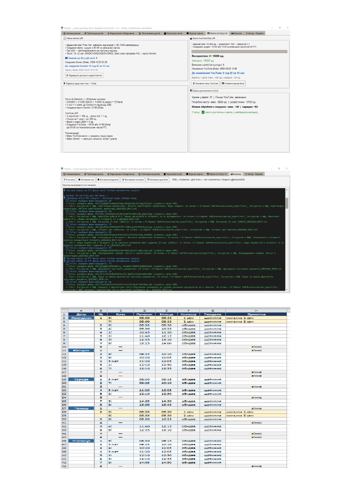The width and height of the screenshot is (351, 497).
Task: Switch to Ліміти та Статус AI in Console window
Action: tap(217, 174)
